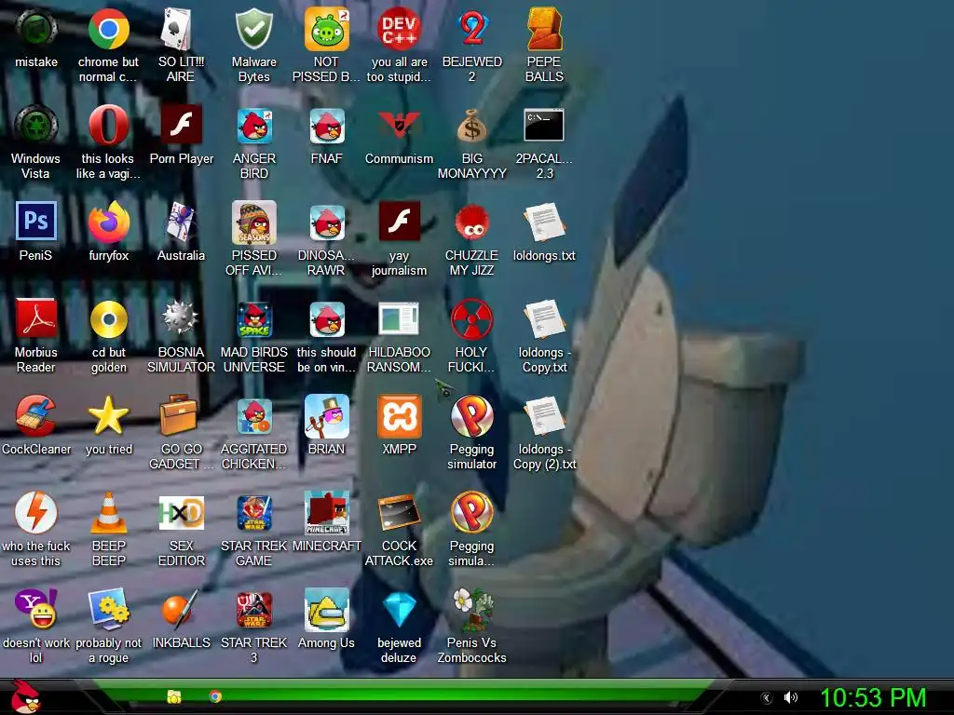This screenshot has width=954, height=715.
Task: Open the 2PACAL... 2.3 console icon
Action: (544, 126)
